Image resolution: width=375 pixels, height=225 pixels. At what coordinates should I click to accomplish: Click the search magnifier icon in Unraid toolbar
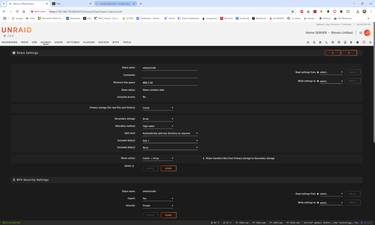(x=314, y=42)
